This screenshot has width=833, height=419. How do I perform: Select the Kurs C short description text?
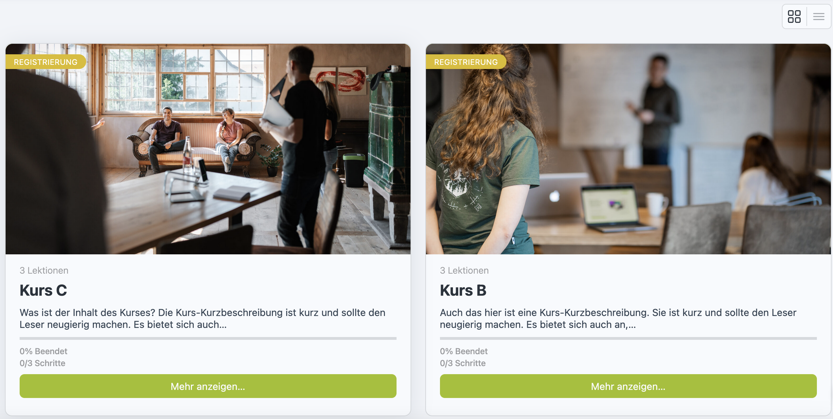[x=202, y=318]
